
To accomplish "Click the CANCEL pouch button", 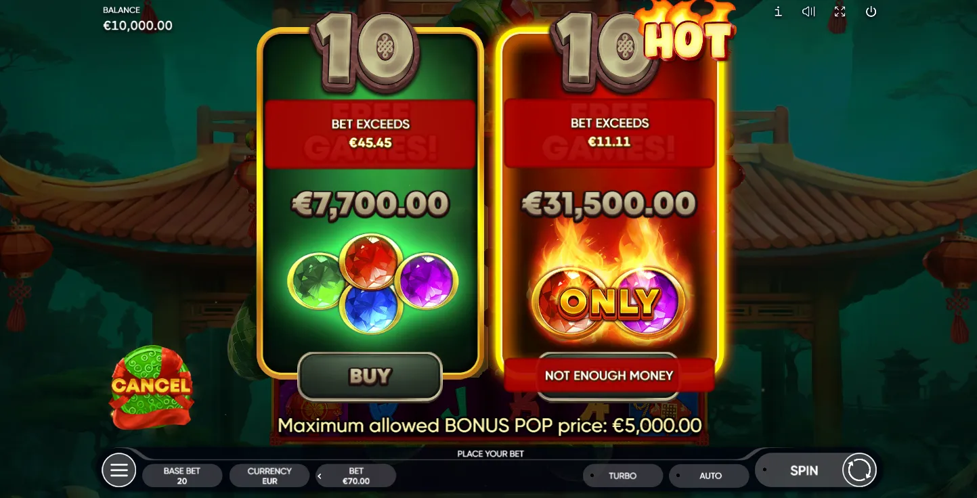I will coord(152,386).
